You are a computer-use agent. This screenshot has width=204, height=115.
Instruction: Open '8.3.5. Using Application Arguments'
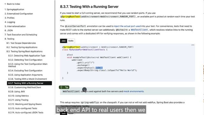pos(25,75)
